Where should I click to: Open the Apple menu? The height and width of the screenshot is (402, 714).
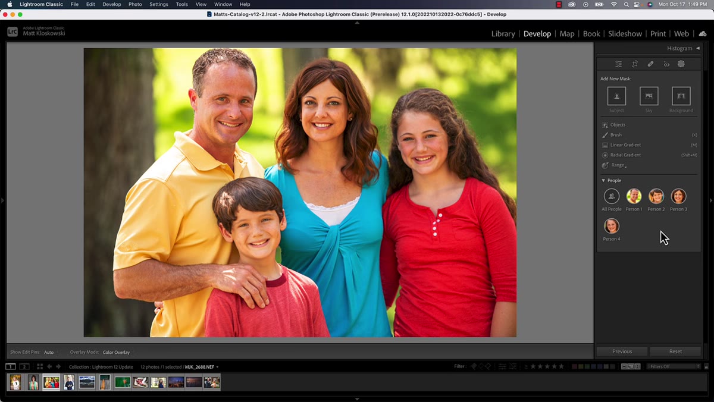point(10,4)
